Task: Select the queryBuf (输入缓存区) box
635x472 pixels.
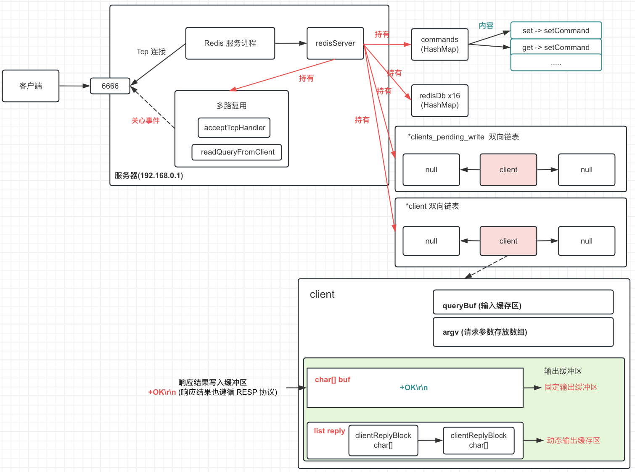Action: point(523,302)
